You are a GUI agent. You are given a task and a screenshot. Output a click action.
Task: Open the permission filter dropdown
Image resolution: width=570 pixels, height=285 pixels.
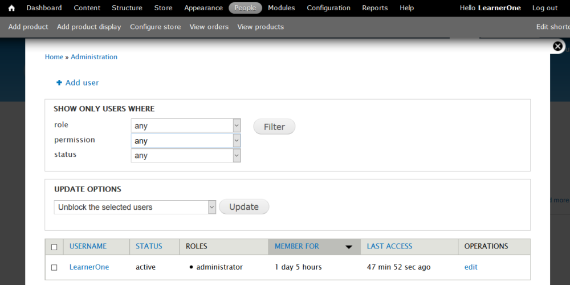186,141
